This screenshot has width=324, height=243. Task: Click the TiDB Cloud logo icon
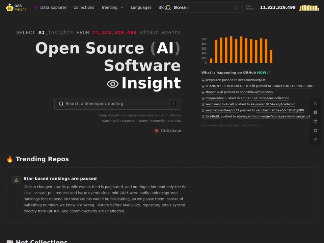click(156, 131)
